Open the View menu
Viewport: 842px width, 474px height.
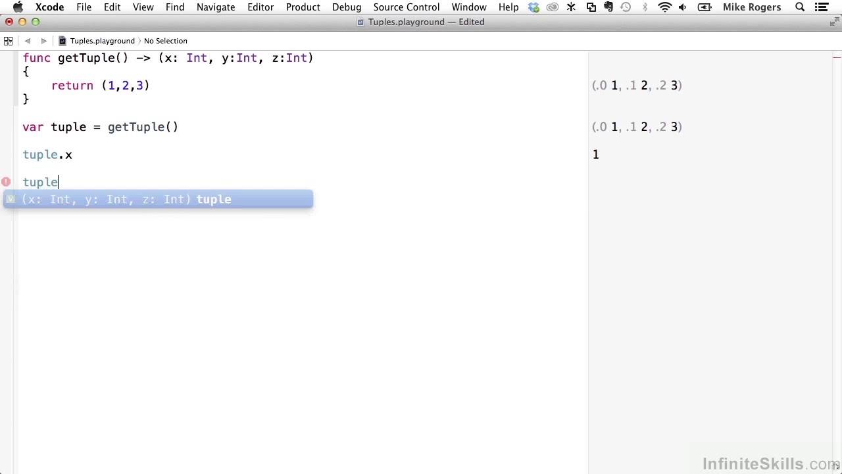[143, 7]
